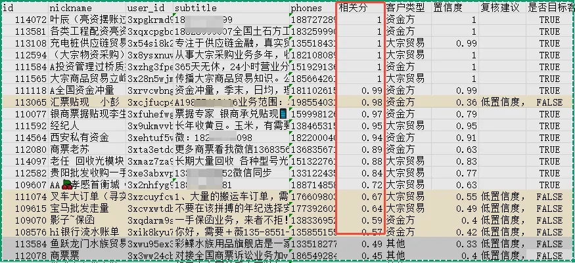This screenshot has height=263, width=575.
Task: Click the id cell 113581
Action: coord(25,31)
